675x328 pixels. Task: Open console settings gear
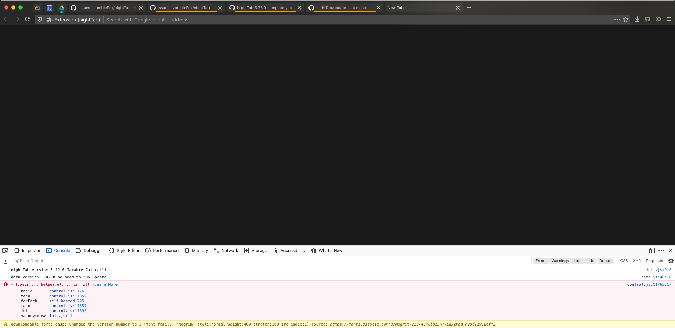pos(671,261)
